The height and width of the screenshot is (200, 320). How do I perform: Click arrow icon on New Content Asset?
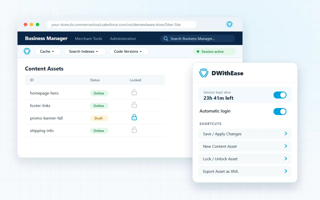coord(286,146)
